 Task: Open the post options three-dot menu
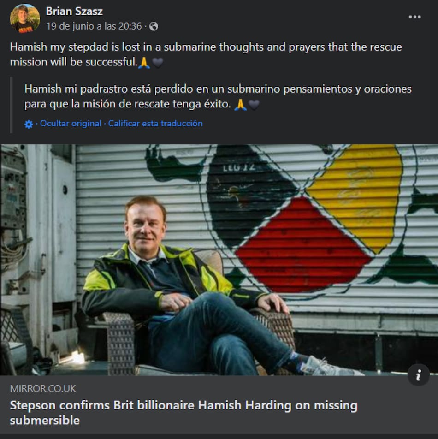click(414, 17)
